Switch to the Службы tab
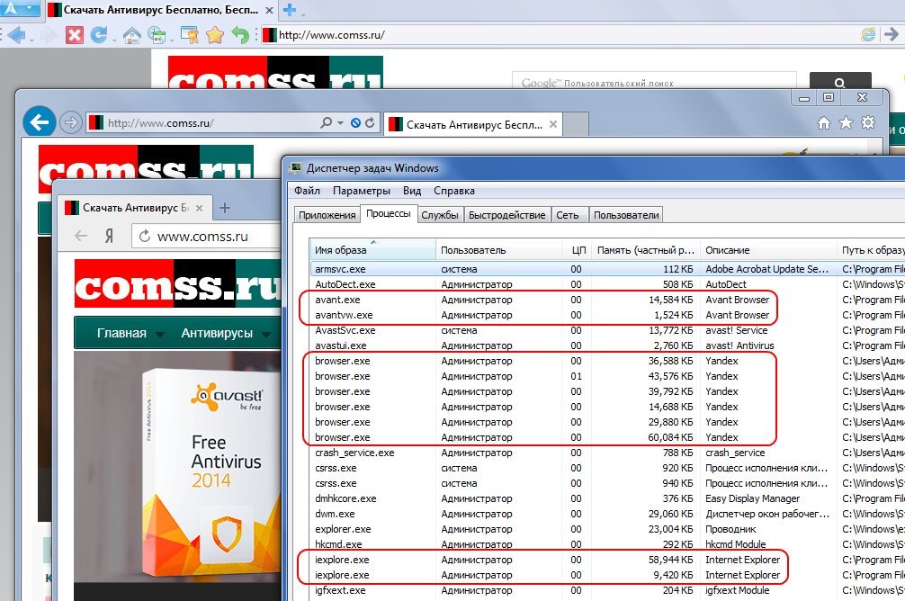The height and width of the screenshot is (601, 905). pyautogui.click(x=441, y=215)
